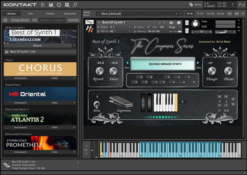This screenshot has height=175, width=247.
Task: Click the Manage Libraries button
Action: click(20, 20)
